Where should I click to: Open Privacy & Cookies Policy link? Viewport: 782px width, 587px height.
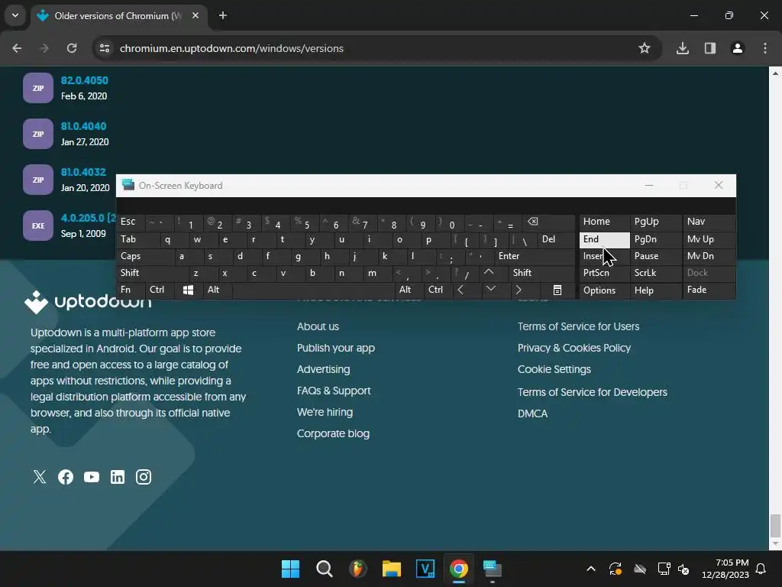pyautogui.click(x=574, y=348)
